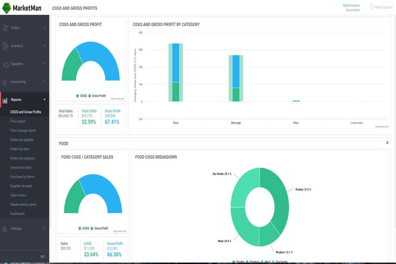Collapse the Reports menu arrow

[x=44, y=100]
